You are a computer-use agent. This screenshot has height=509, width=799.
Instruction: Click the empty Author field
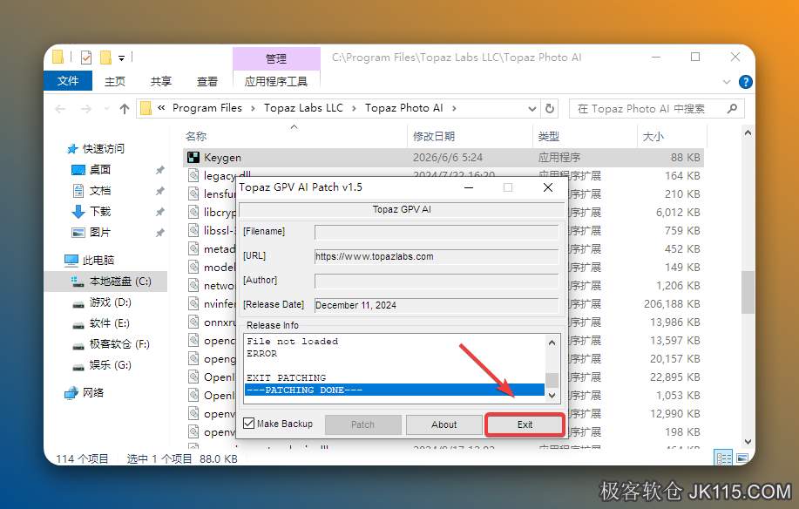click(x=437, y=281)
